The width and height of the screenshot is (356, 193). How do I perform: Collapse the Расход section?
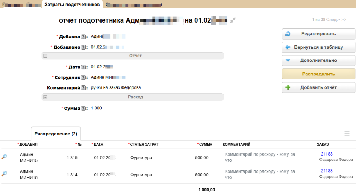[46, 97]
